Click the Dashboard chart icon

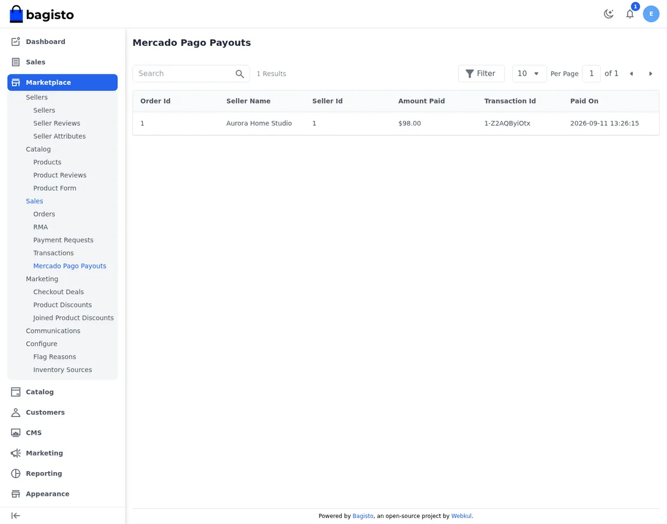(15, 42)
